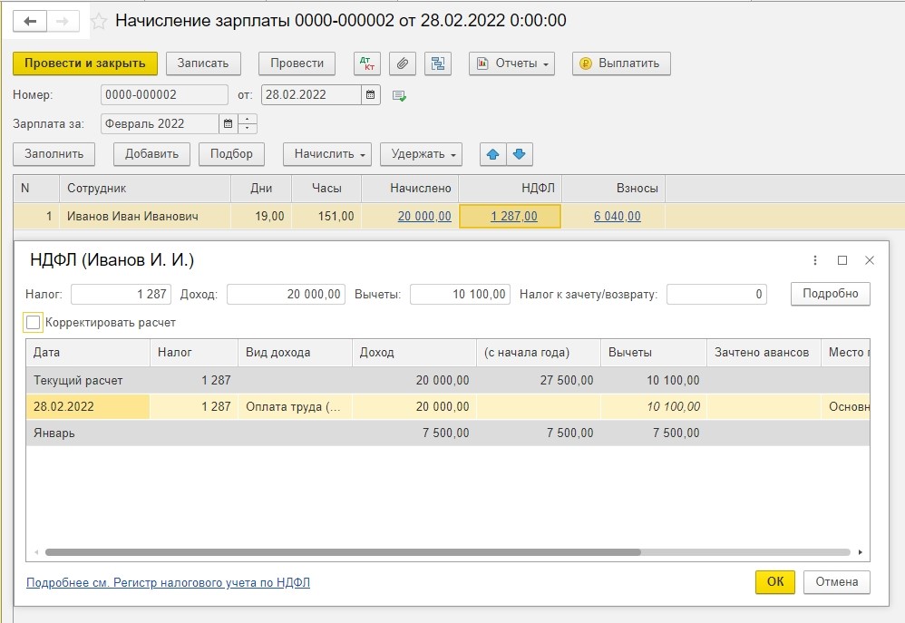
Task: Click the Зарплата за Февраль 2022 field
Action: (x=160, y=123)
